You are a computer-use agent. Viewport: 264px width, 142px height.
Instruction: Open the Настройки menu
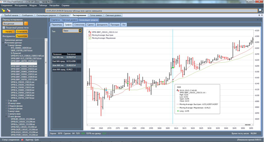pos(54,6)
